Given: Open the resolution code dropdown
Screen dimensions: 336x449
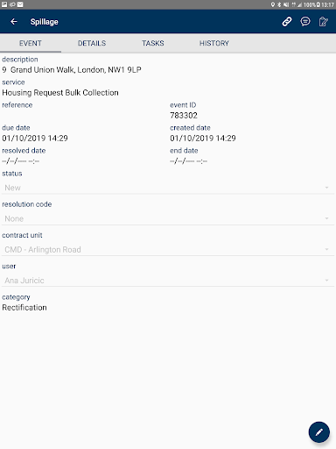Looking at the screenshot, I should pyautogui.click(x=168, y=218).
